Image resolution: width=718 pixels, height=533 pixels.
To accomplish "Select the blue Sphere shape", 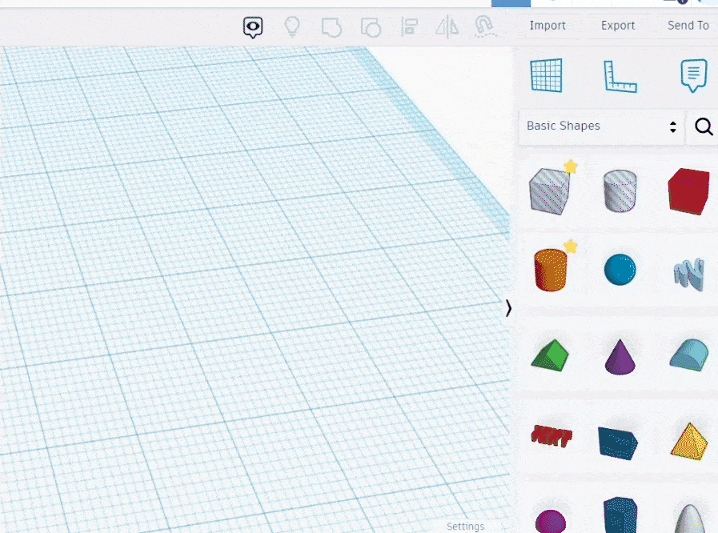I will pyautogui.click(x=620, y=270).
